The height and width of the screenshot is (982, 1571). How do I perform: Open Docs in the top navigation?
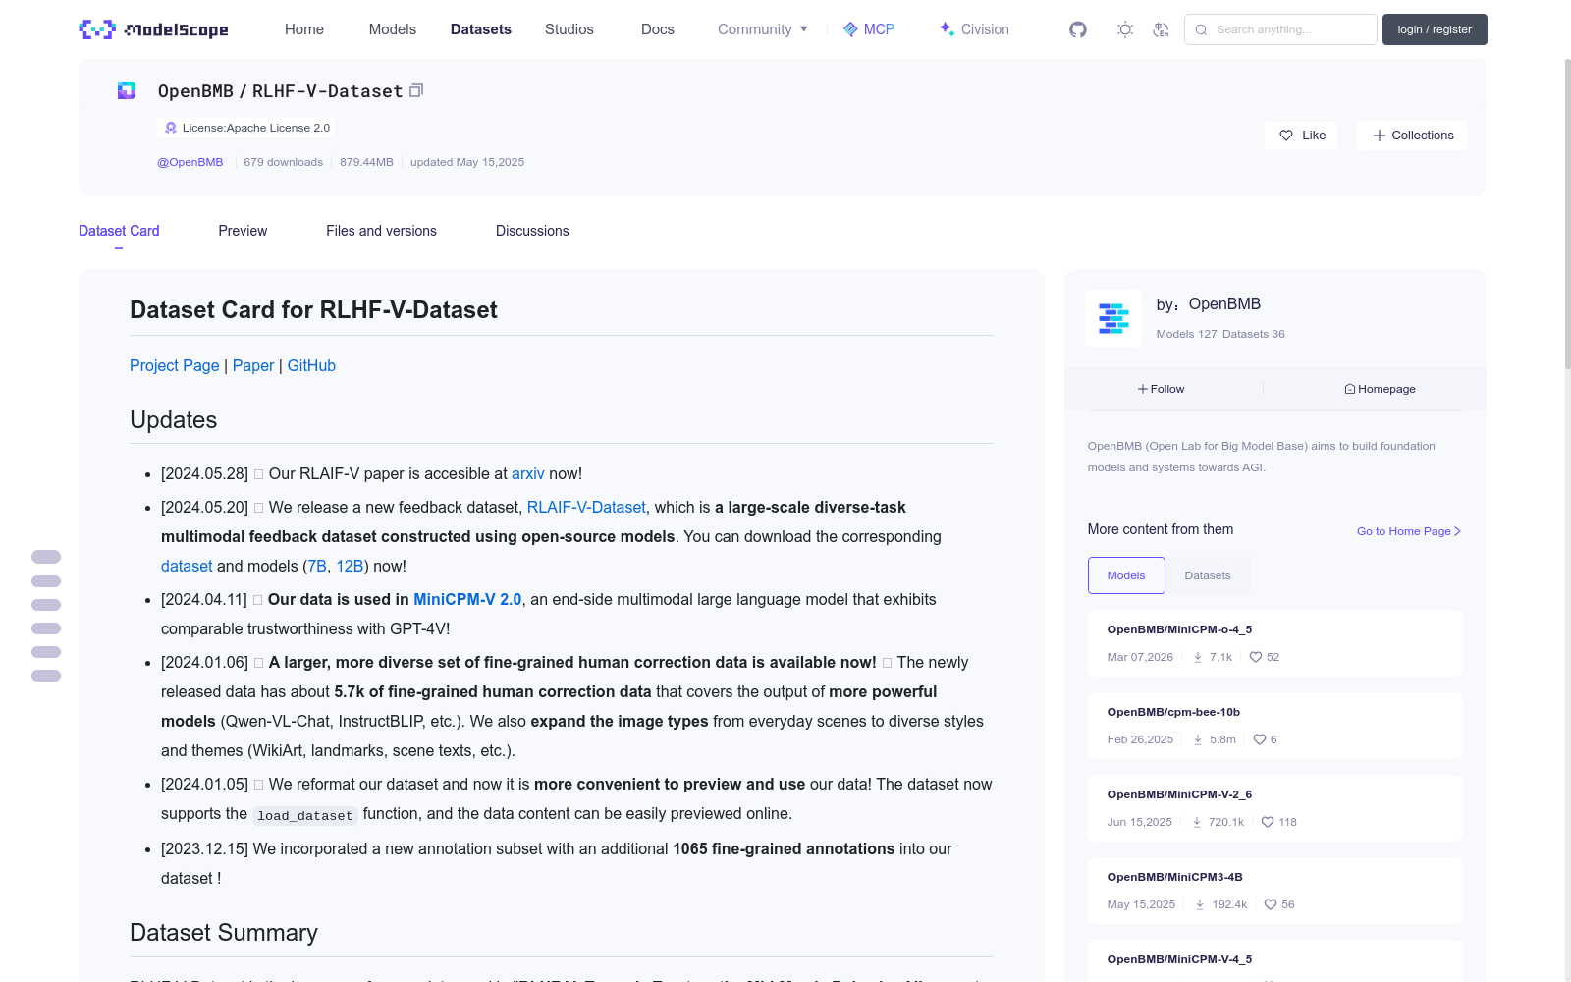pyautogui.click(x=658, y=29)
